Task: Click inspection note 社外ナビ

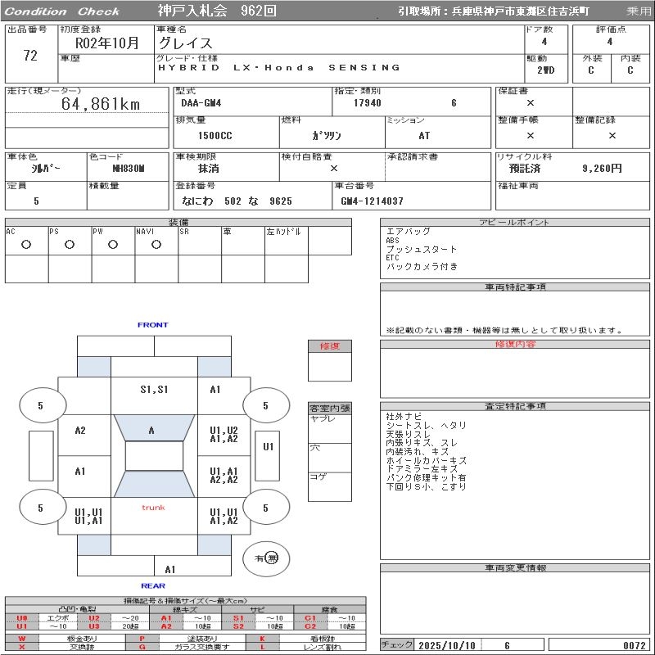Action: point(404,417)
